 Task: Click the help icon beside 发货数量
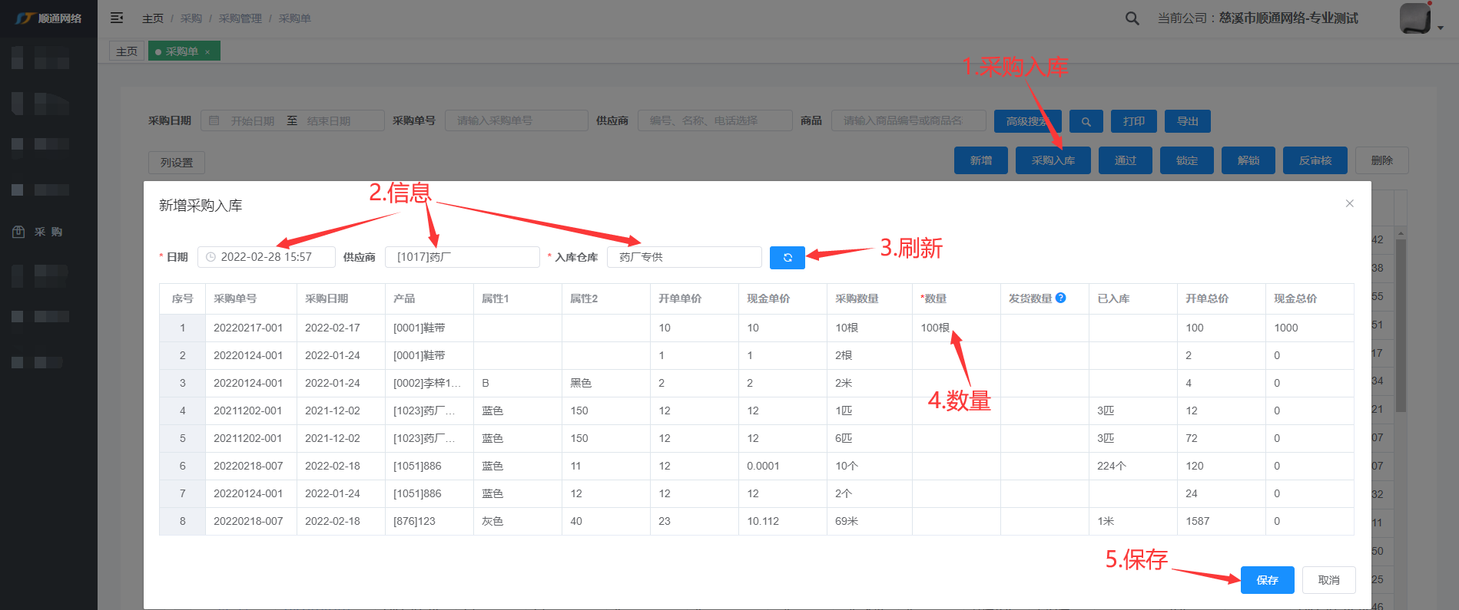tap(1060, 298)
